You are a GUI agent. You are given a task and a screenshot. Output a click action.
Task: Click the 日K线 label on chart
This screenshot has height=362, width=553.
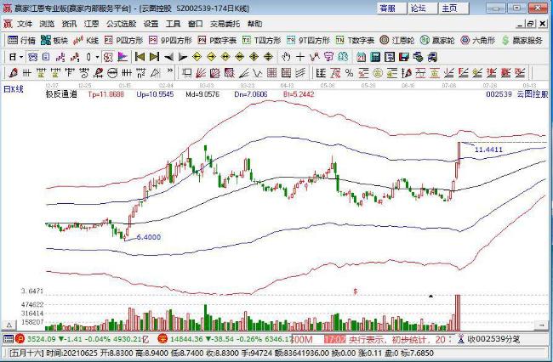click(x=13, y=89)
